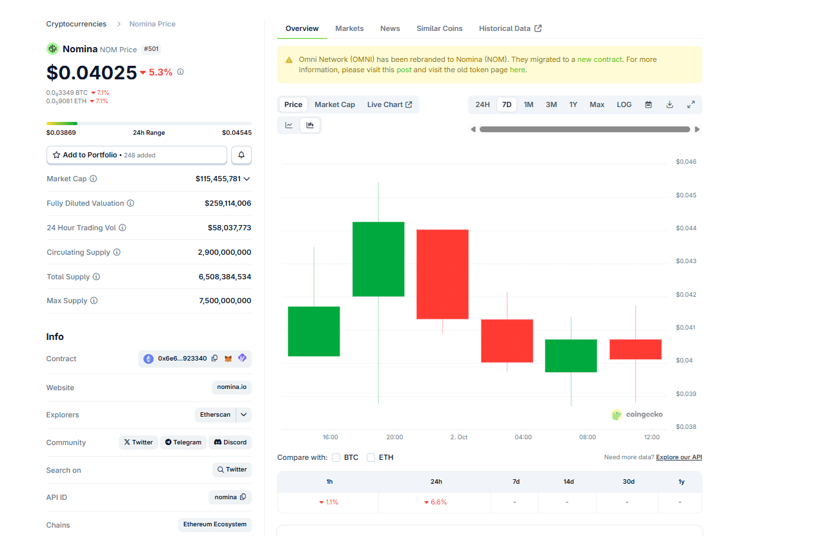Select the candlestick chart icon
This screenshot has height=536, width=818.
coord(310,124)
